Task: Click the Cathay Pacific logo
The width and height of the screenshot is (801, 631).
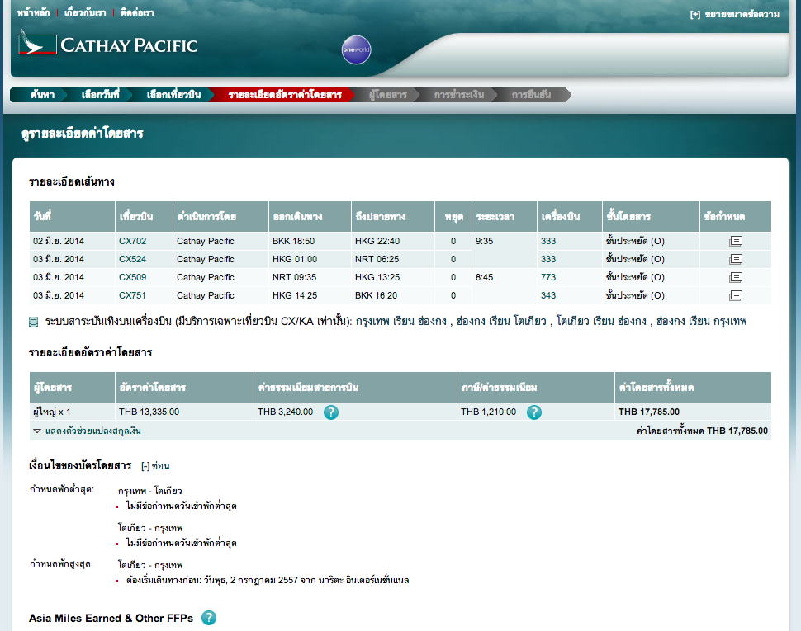Action: (x=108, y=44)
